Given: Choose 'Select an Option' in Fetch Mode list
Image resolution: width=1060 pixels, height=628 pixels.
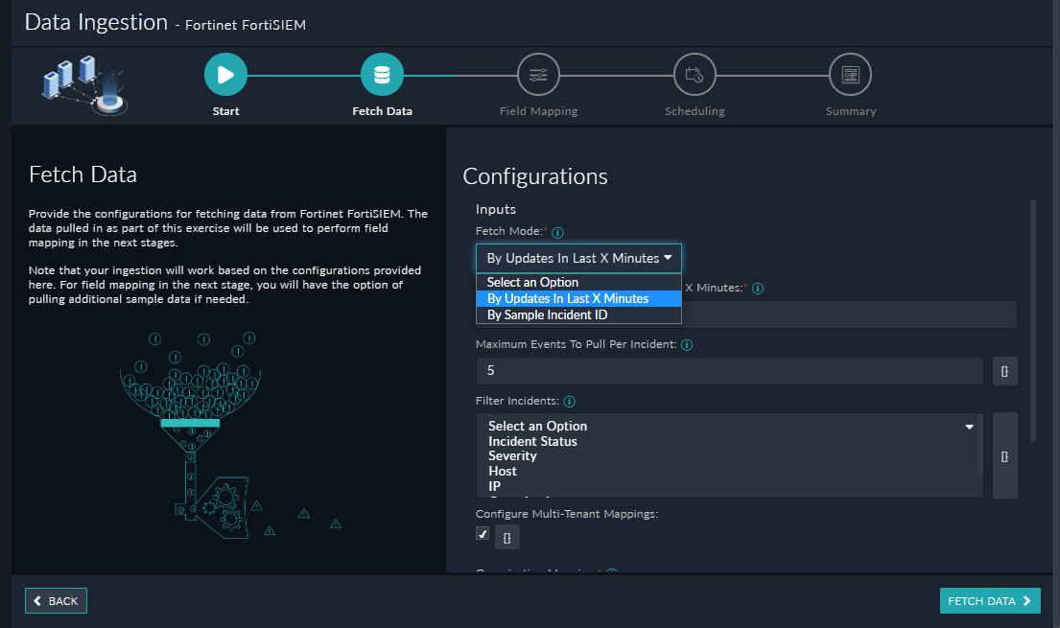Looking at the screenshot, I should pyautogui.click(x=578, y=282).
